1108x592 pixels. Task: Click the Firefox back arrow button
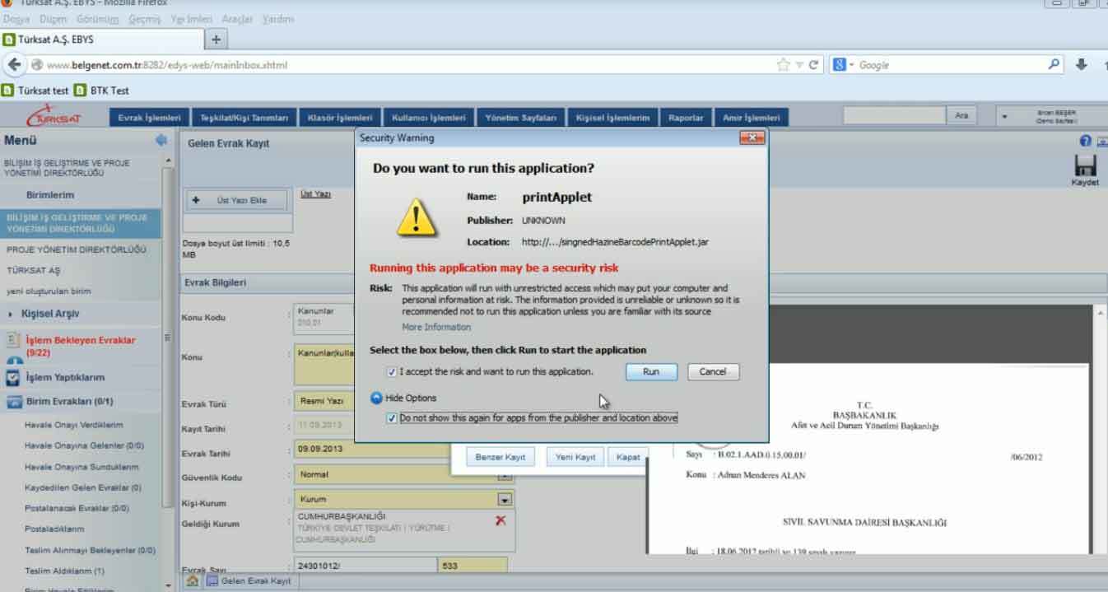pyautogui.click(x=14, y=65)
